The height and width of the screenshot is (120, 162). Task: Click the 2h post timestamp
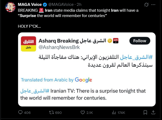pos(79,5)
